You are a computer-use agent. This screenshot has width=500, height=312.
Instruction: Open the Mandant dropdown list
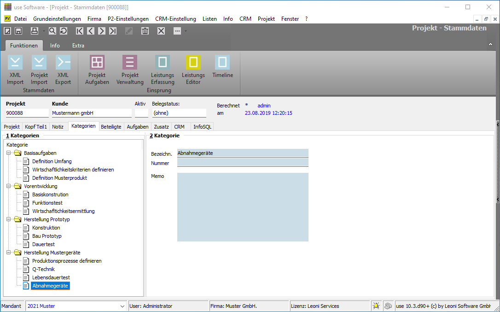[122, 306]
